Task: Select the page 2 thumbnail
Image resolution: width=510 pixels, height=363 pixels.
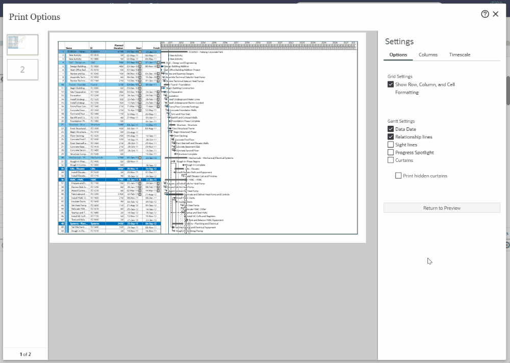Action: (x=22, y=69)
